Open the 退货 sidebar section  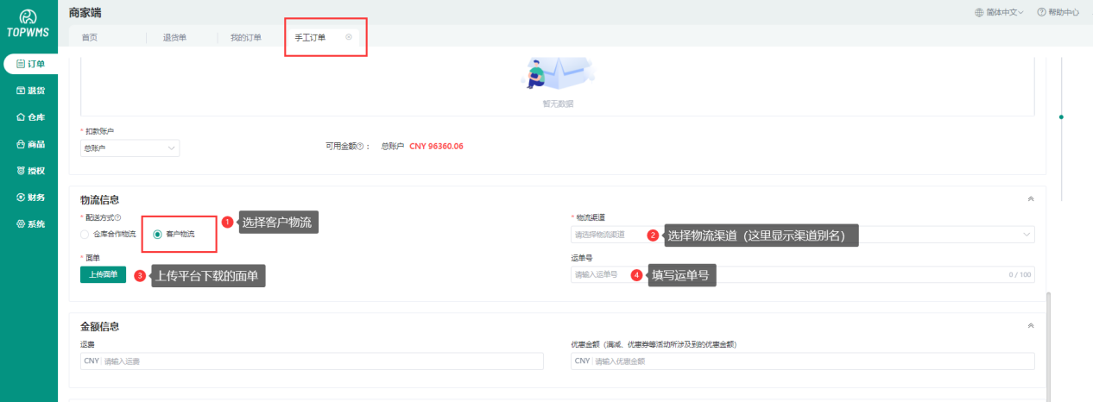[30, 91]
